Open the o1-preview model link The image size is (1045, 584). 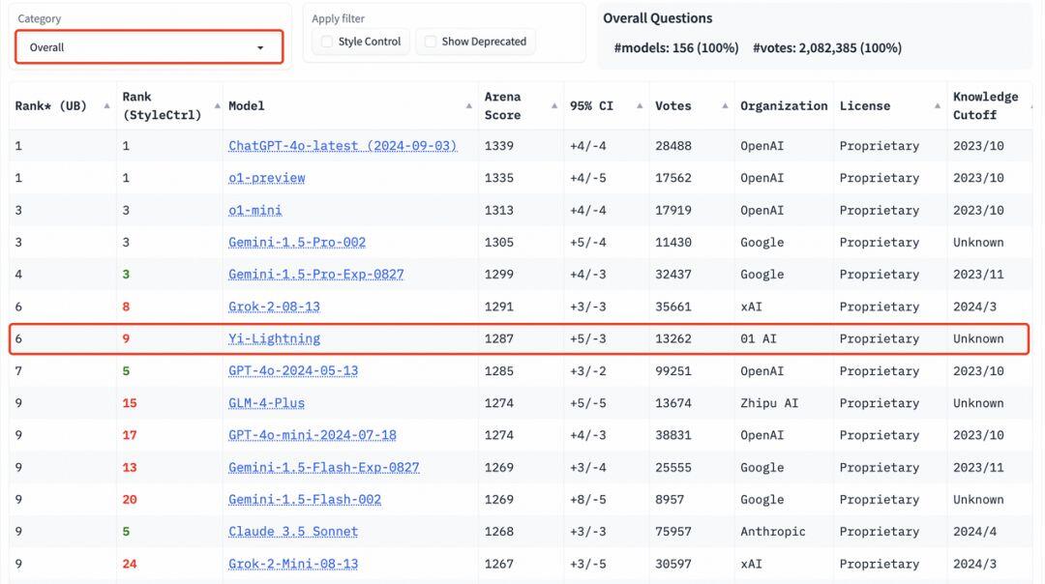[267, 178]
